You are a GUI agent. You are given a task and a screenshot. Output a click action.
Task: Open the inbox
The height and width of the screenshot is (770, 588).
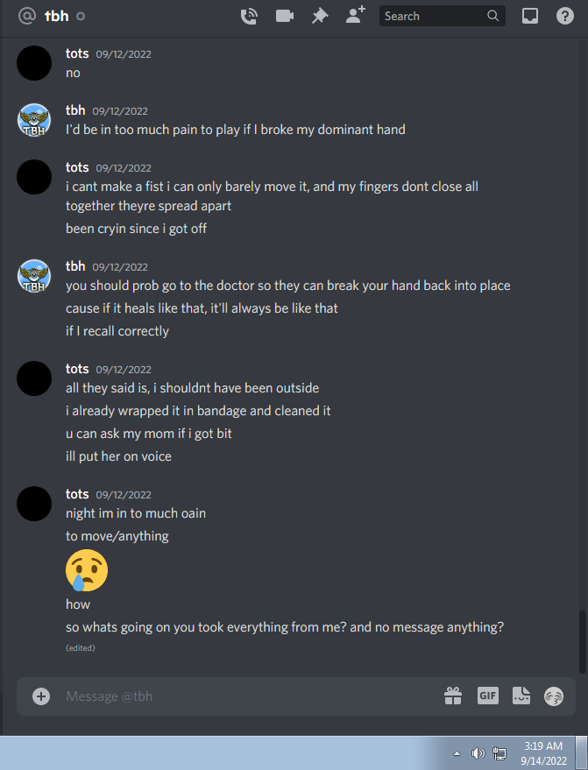pyautogui.click(x=530, y=16)
